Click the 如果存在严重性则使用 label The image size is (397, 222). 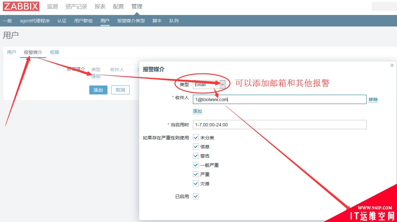click(166, 138)
